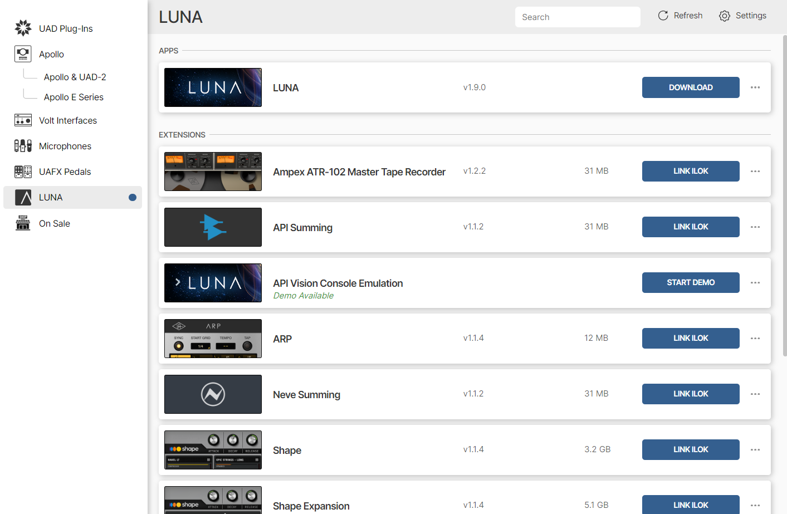Click the Volt Interfaces device icon
This screenshot has height=514, width=787.
[x=23, y=120]
